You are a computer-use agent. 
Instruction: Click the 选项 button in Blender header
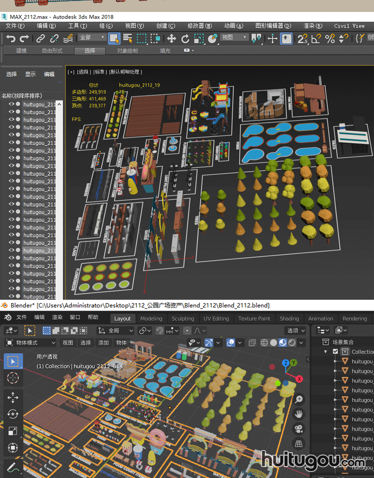[x=296, y=331]
